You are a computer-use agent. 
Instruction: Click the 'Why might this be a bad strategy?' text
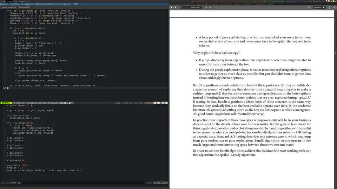pos(216,53)
